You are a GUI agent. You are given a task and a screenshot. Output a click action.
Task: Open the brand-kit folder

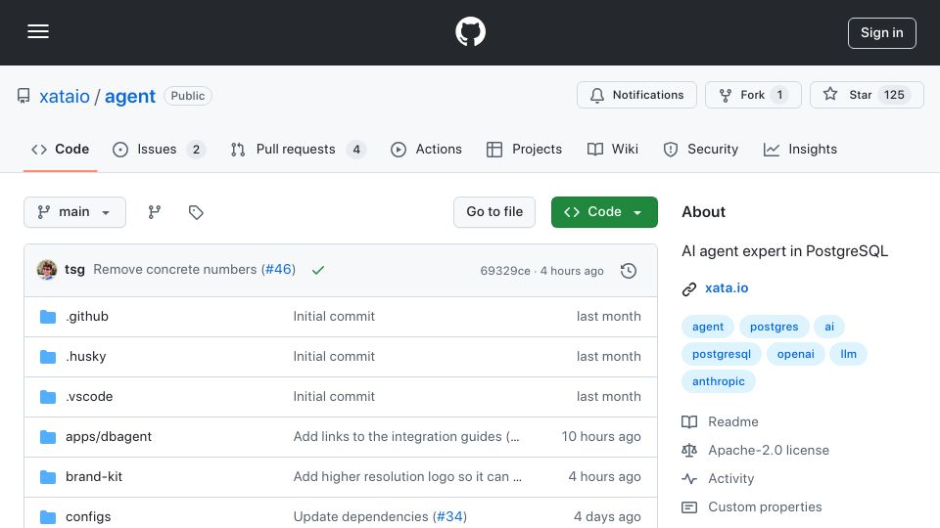pyautogui.click(x=94, y=476)
